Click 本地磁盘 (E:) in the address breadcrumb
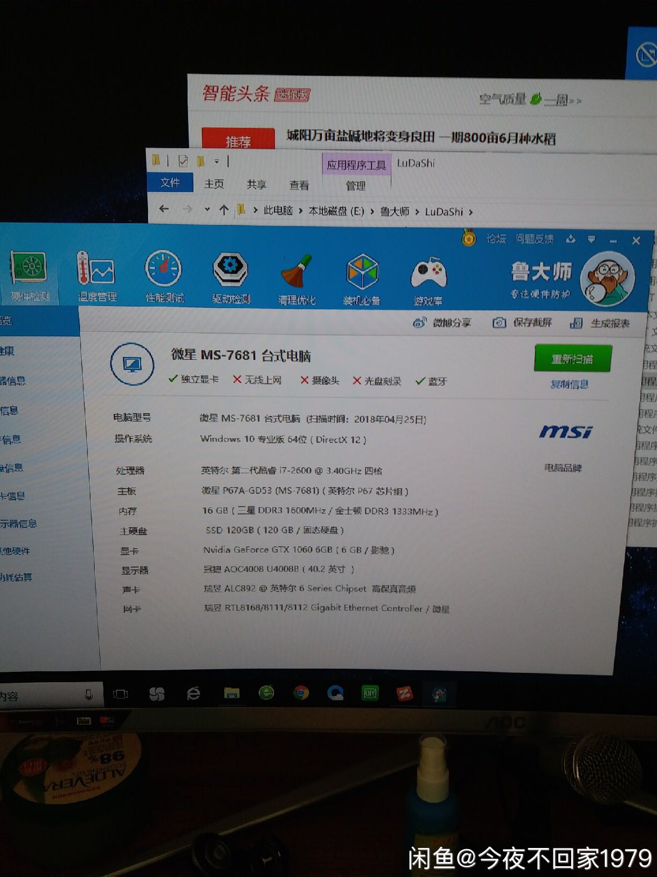The height and width of the screenshot is (877, 657). 336,211
